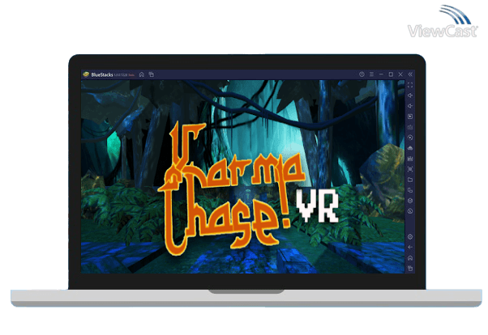Click the VR text on game splash
The width and height of the screenshot is (488, 335).
(x=317, y=206)
